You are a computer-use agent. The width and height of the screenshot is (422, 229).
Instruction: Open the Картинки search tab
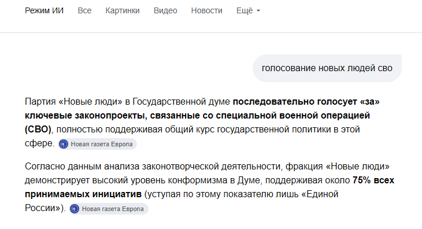[x=123, y=11]
